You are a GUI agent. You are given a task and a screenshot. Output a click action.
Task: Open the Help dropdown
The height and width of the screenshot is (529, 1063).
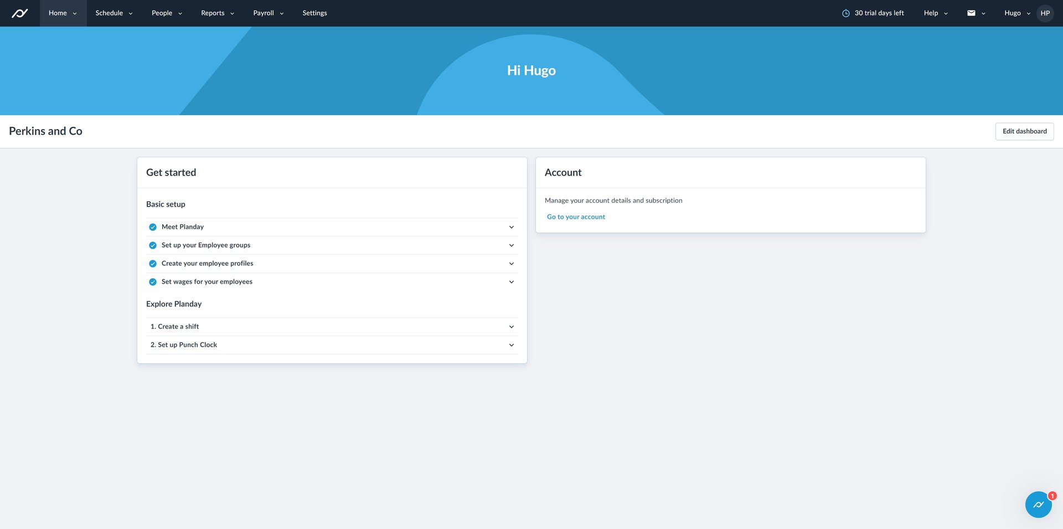[x=936, y=13]
